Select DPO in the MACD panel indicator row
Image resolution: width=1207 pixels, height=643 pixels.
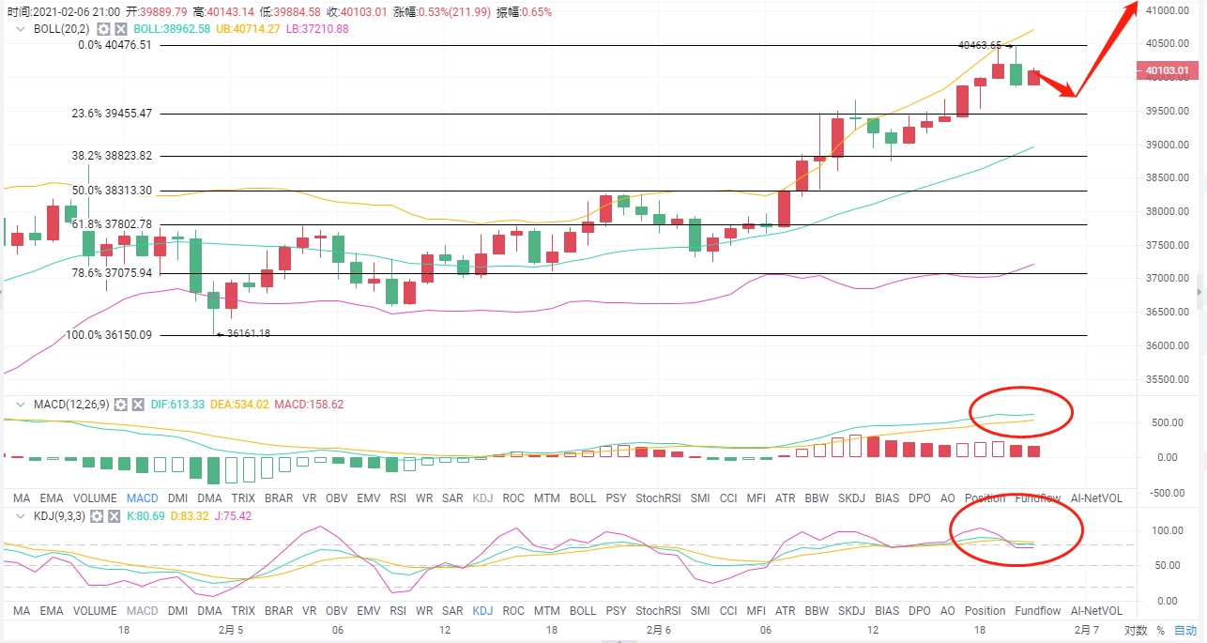920,498
